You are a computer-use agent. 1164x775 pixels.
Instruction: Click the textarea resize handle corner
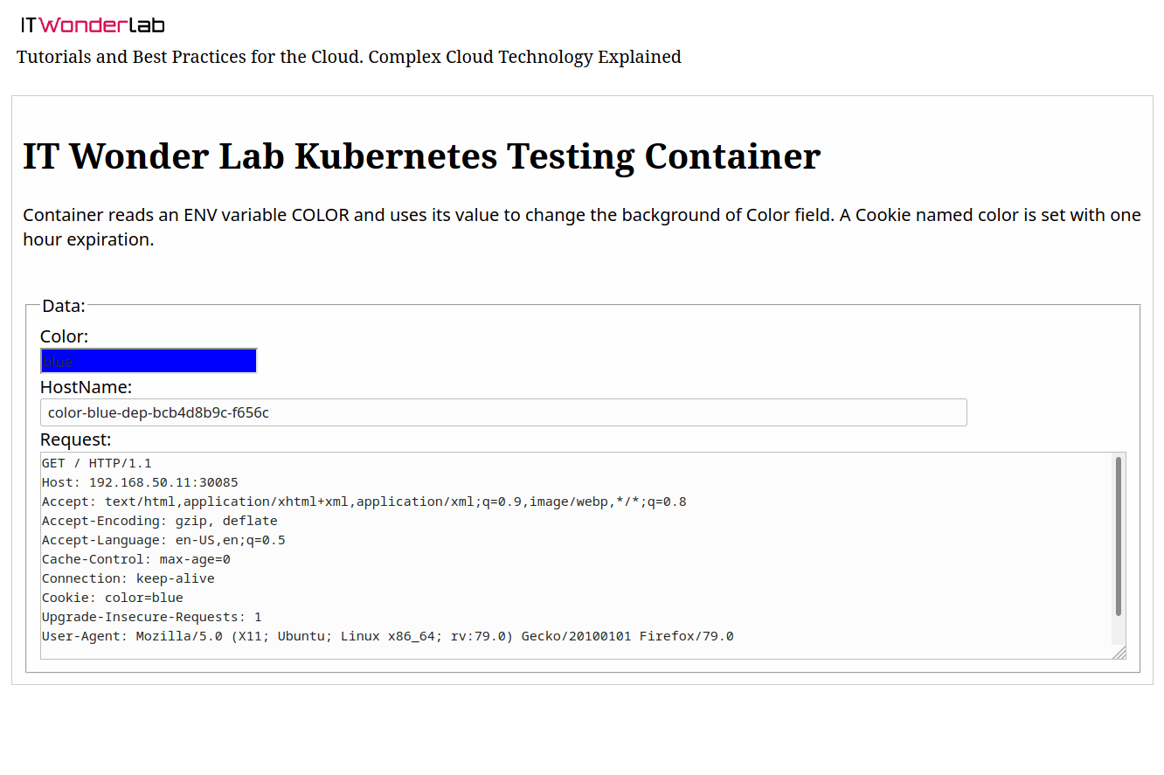pos(1119,653)
